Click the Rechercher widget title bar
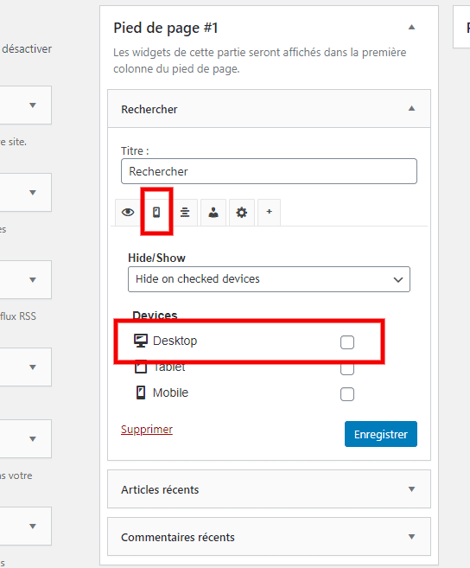The width and height of the screenshot is (470, 568). point(269,109)
